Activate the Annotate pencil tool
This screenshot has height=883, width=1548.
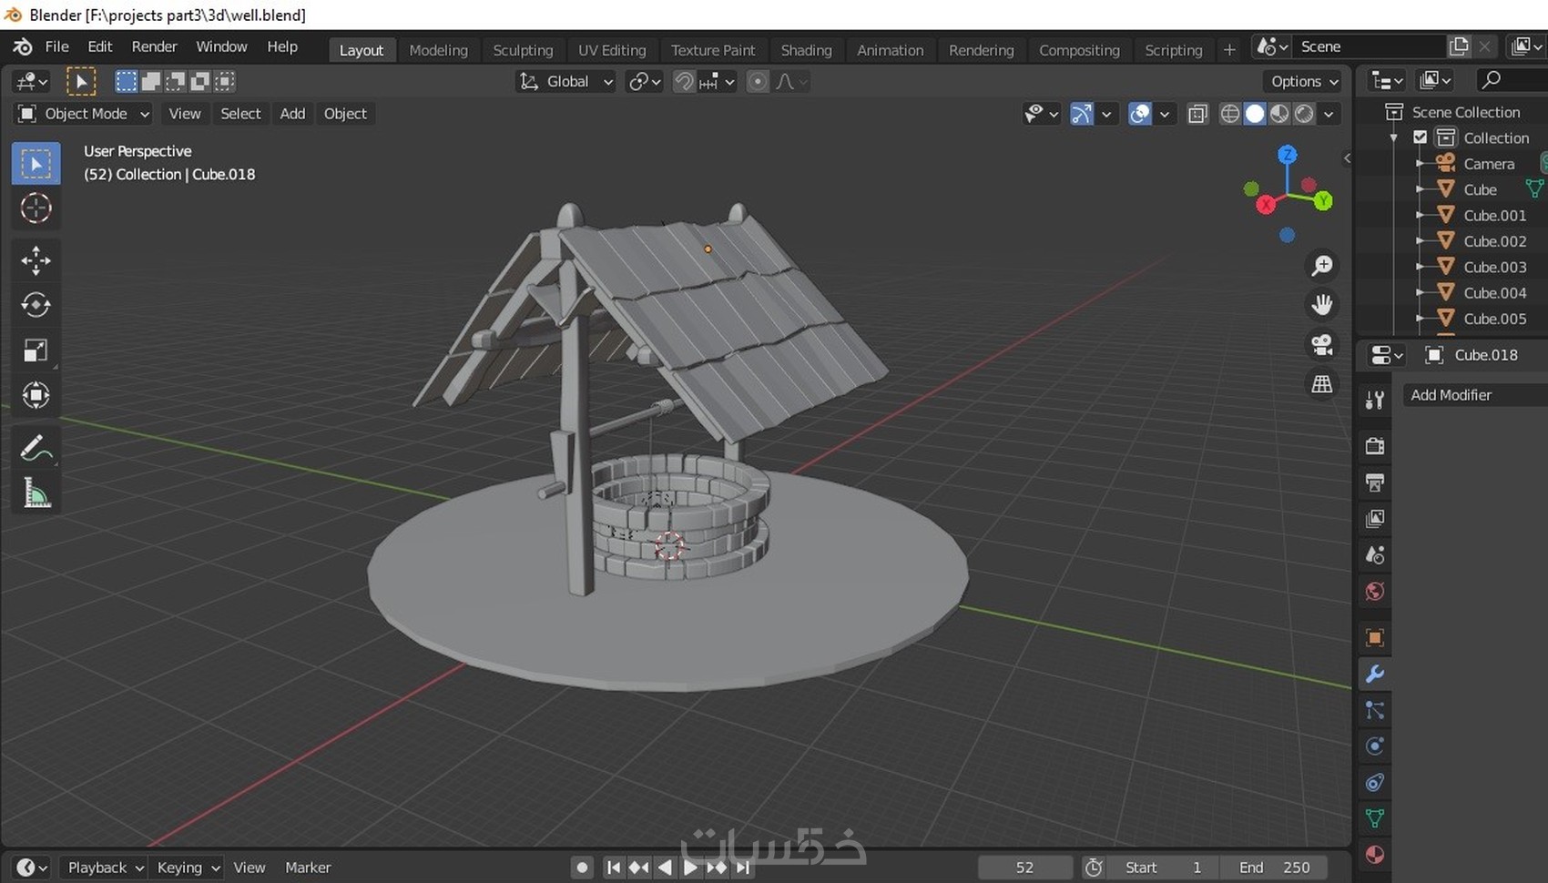[x=36, y=448]
